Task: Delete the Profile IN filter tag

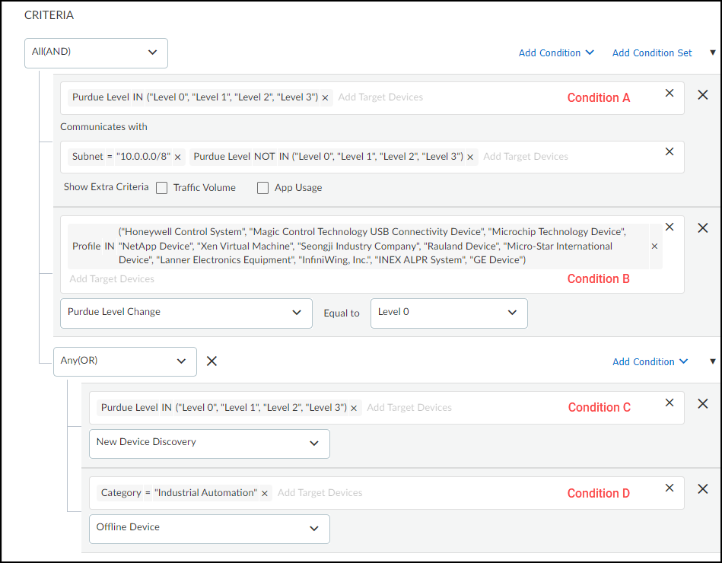Action: click(x=654, y=247)
